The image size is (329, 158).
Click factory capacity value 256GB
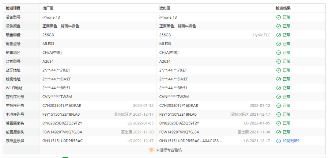pyautogui.click(x=48, y=35)
